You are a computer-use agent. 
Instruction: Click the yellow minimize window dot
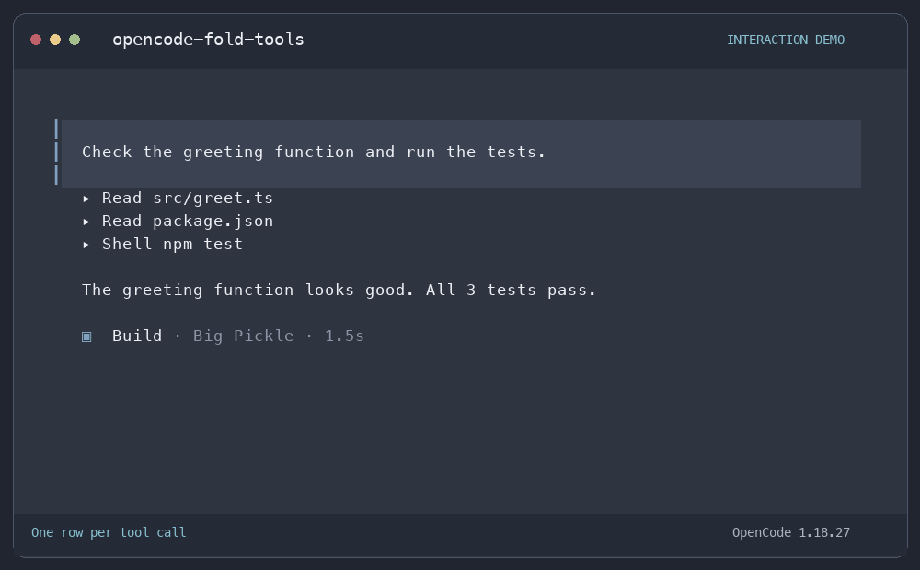55,40
